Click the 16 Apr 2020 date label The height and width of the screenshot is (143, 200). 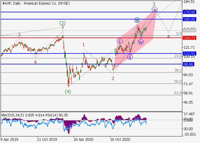pyautogui.click(x=83, y=139)
